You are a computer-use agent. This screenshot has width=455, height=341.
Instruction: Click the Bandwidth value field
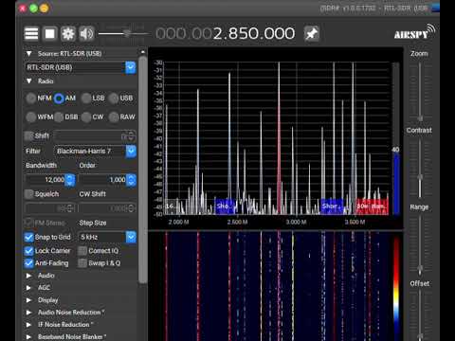click(45, 180)
